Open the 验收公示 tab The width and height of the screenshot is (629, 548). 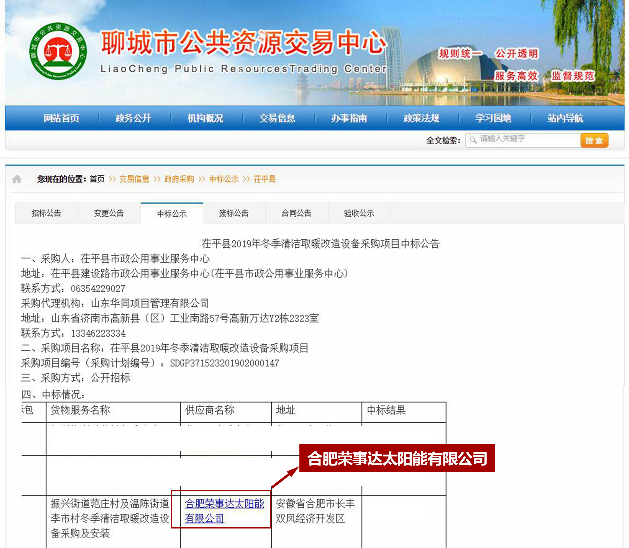point(359,213)
